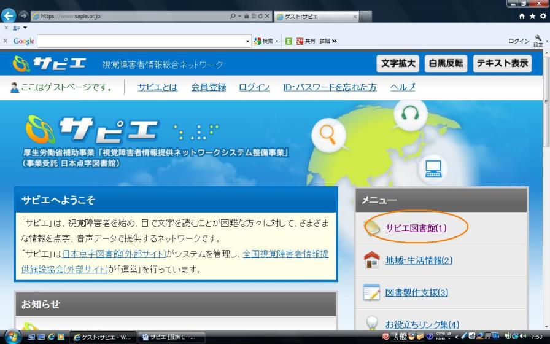This screenshot has width=550, height=344.
Task: Open a new tab with blank tab button
Action: coord(365,17)
